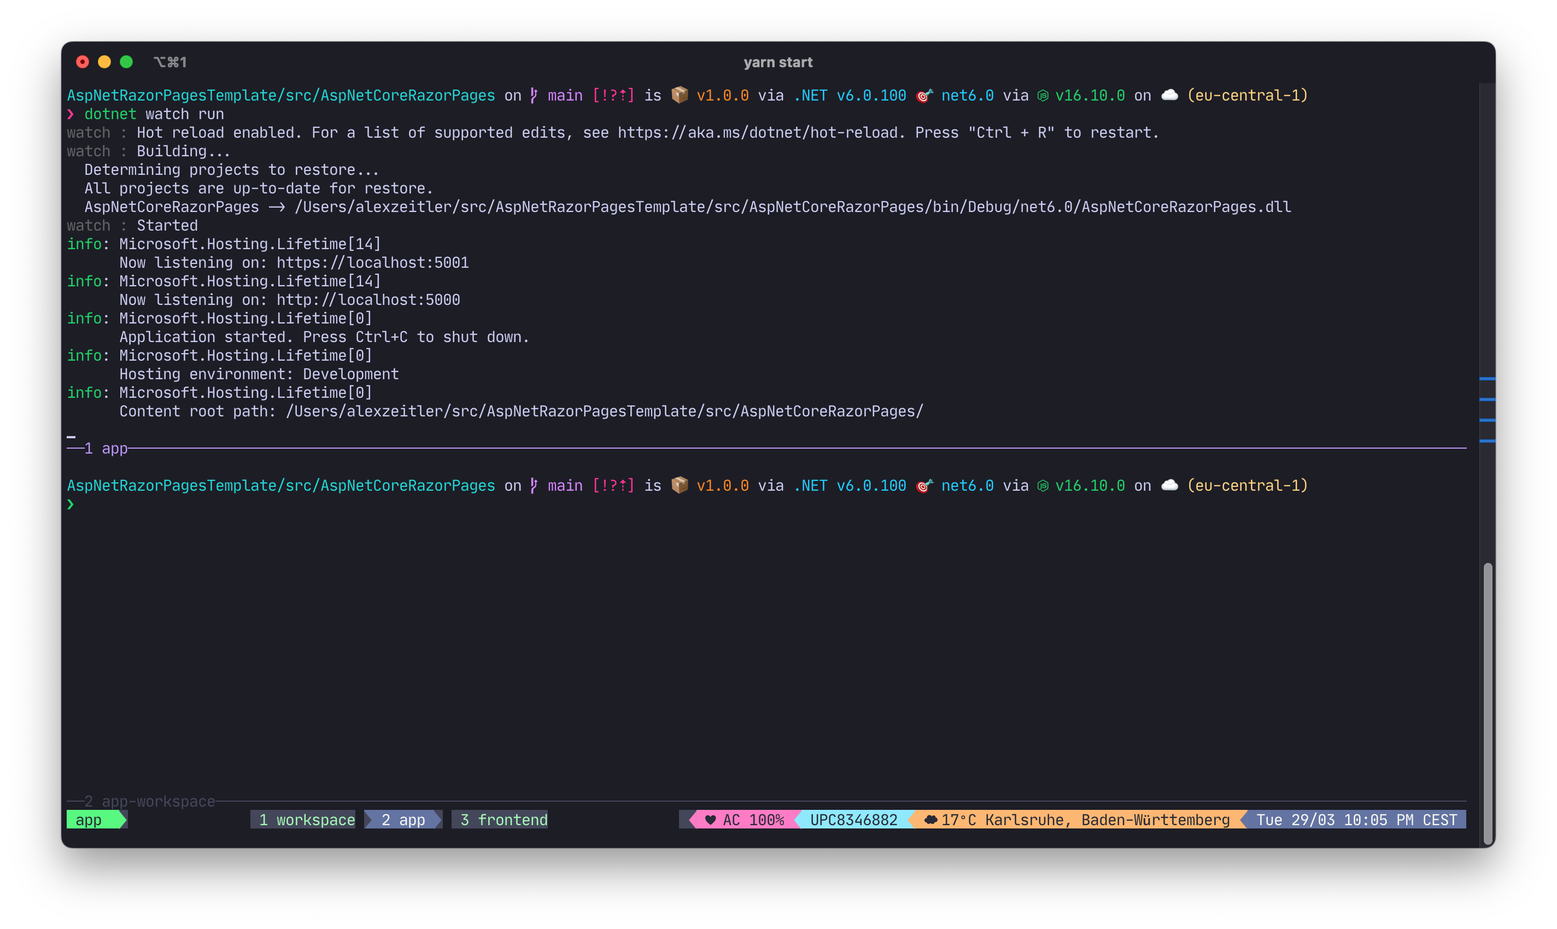Screen dimensions: 1557x929
Task: Open the hot-reload aka.ms link
Action: coord(757,133)
